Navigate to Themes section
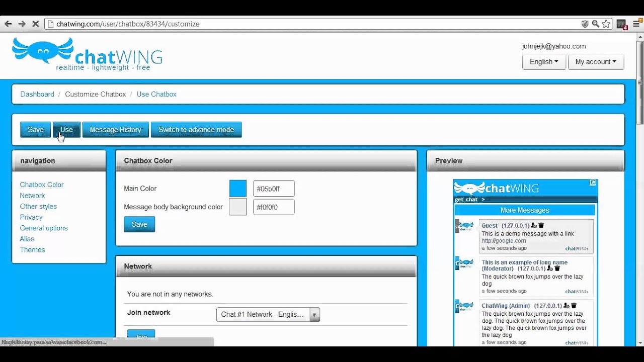Screen dimensions: 644x362 (x=32, y=249)
